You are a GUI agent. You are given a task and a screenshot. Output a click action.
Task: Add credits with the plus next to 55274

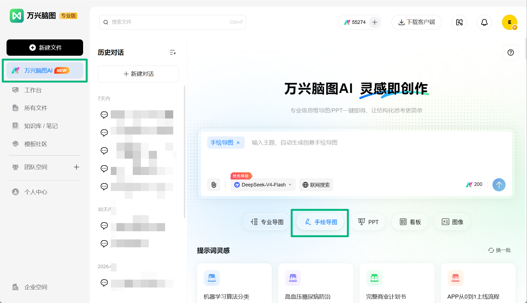point(375,22)
